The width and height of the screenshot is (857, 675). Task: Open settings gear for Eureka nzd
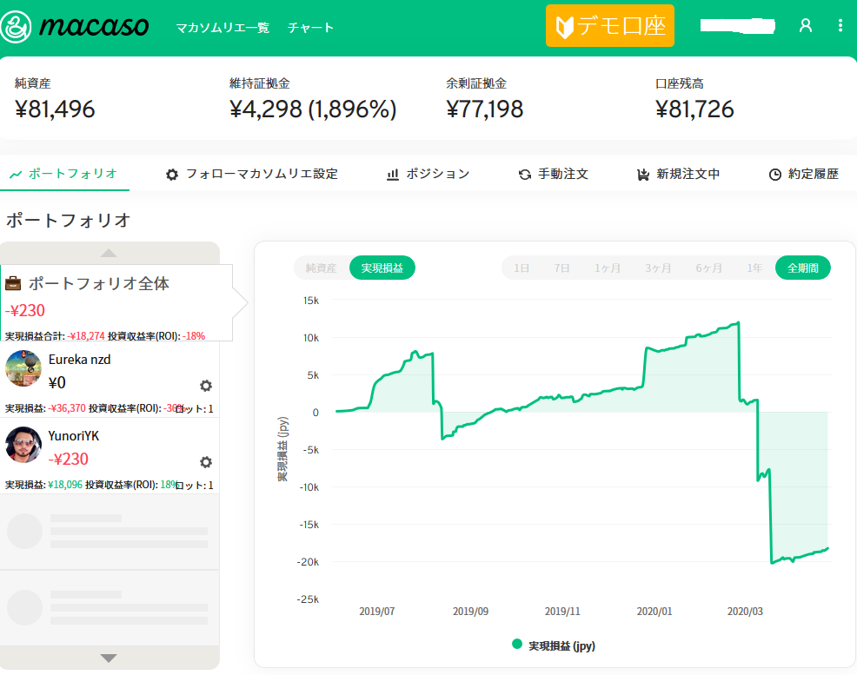[x=206, y=386]
